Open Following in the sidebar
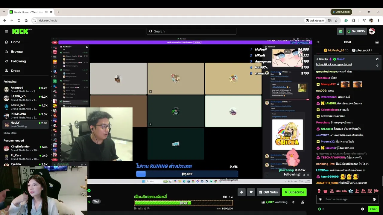The width and height of the screenshot is (383, 215). click(25, 61)
